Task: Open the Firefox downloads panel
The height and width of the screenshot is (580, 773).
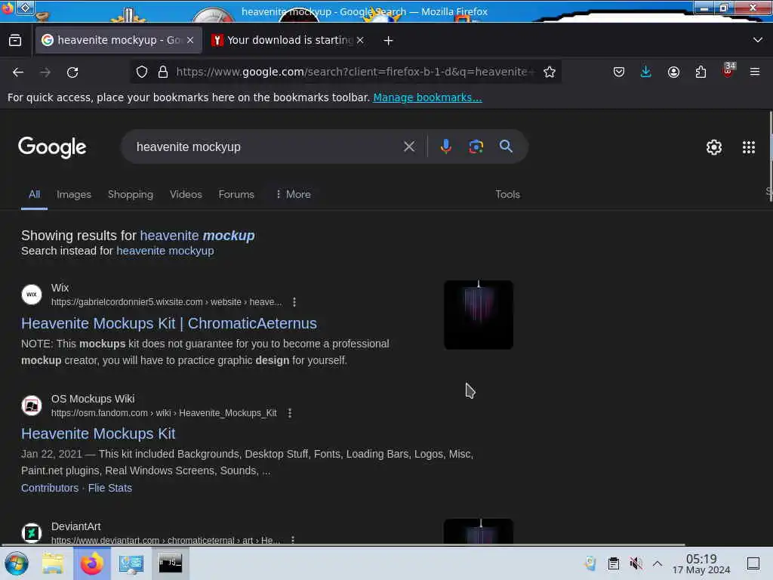Action: [646, 72]
